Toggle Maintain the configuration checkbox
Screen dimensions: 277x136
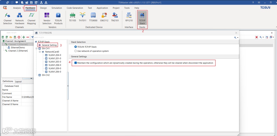pyautogui.click(x=76, y=63)
